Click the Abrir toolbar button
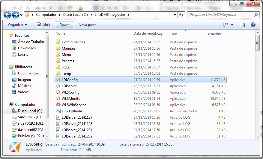Viewport: 263px width, 159px height. (x=43, y=25)
